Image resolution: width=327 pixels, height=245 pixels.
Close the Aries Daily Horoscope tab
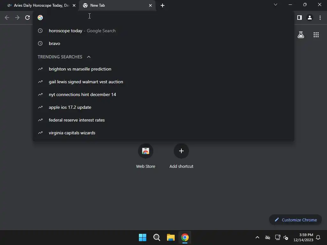click(74, 5)
